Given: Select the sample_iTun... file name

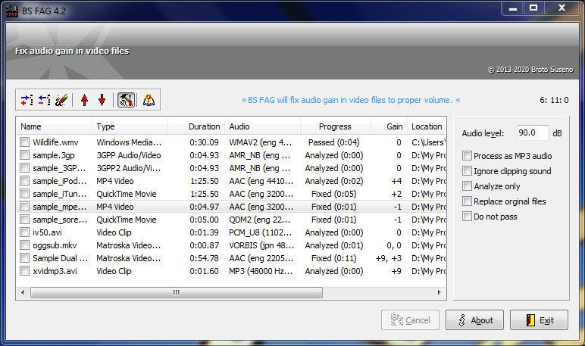Looking at the screenshot, I should [60, 194].
